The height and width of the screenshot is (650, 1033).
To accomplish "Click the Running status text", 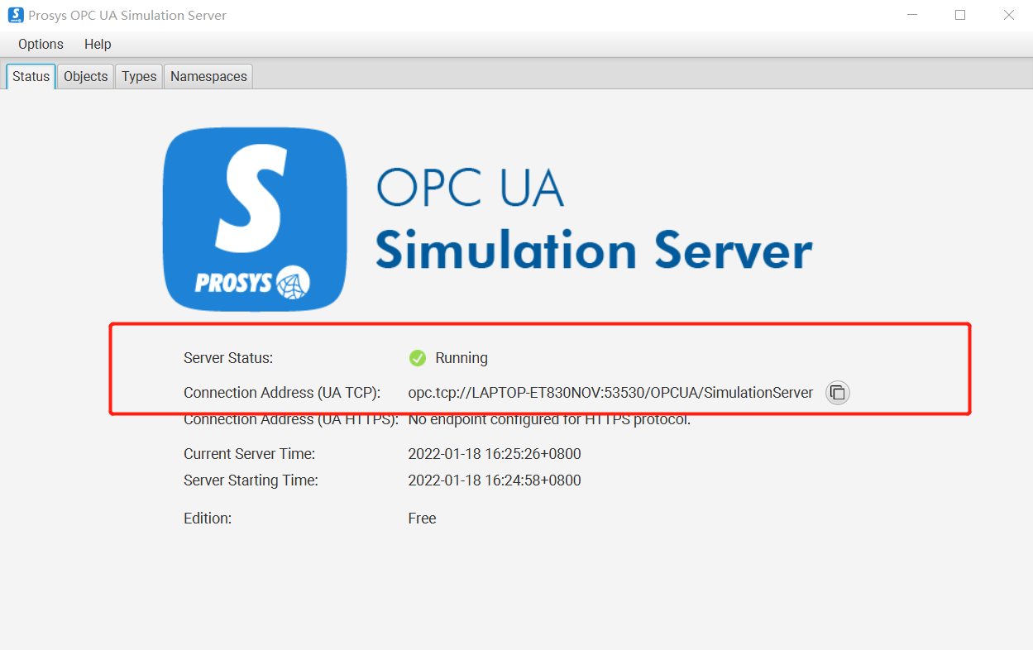I will (x=462, y=358).
